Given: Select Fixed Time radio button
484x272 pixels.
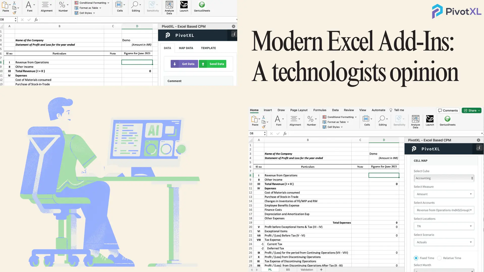Looking at the screenshot, I should point(416,258).
